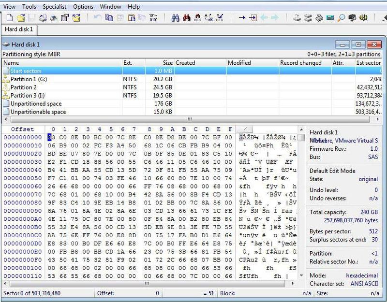Switch to the Hard disk 1 tab
Viewport: 387px width, 302px height.
tap(19, 29)
